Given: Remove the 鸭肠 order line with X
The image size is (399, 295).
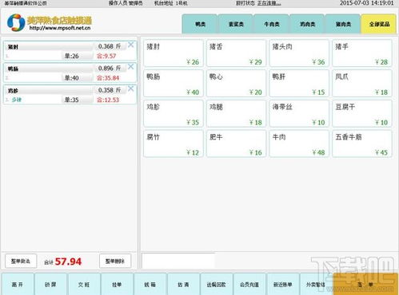Looking at the screenshot, I should [x=130, y=66].
